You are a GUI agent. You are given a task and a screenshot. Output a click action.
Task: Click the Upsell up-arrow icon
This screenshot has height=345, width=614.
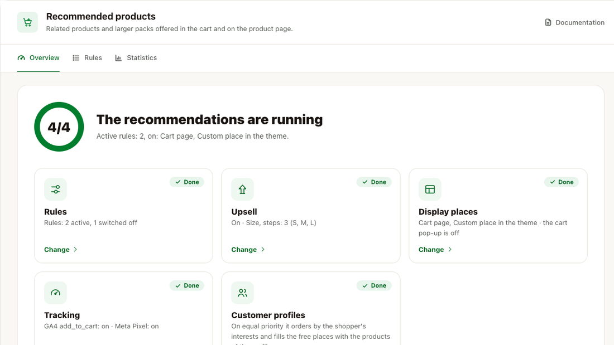242,189
